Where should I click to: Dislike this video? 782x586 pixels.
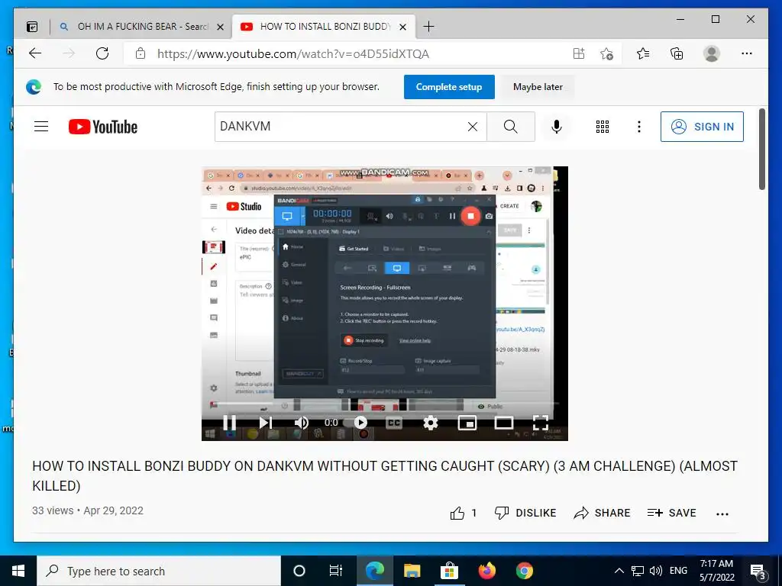pos(525,513)
